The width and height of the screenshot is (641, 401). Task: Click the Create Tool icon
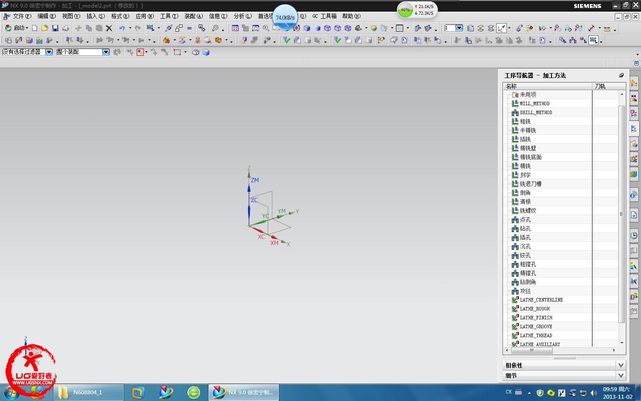point(18,40)
